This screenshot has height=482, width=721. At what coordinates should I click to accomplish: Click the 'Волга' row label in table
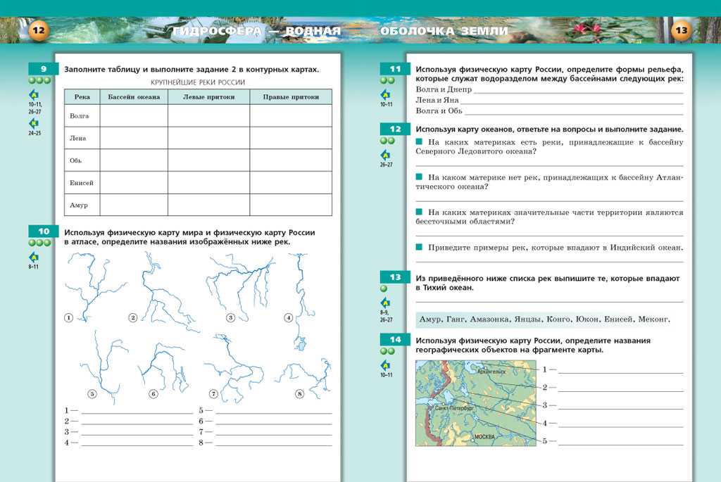79,116
